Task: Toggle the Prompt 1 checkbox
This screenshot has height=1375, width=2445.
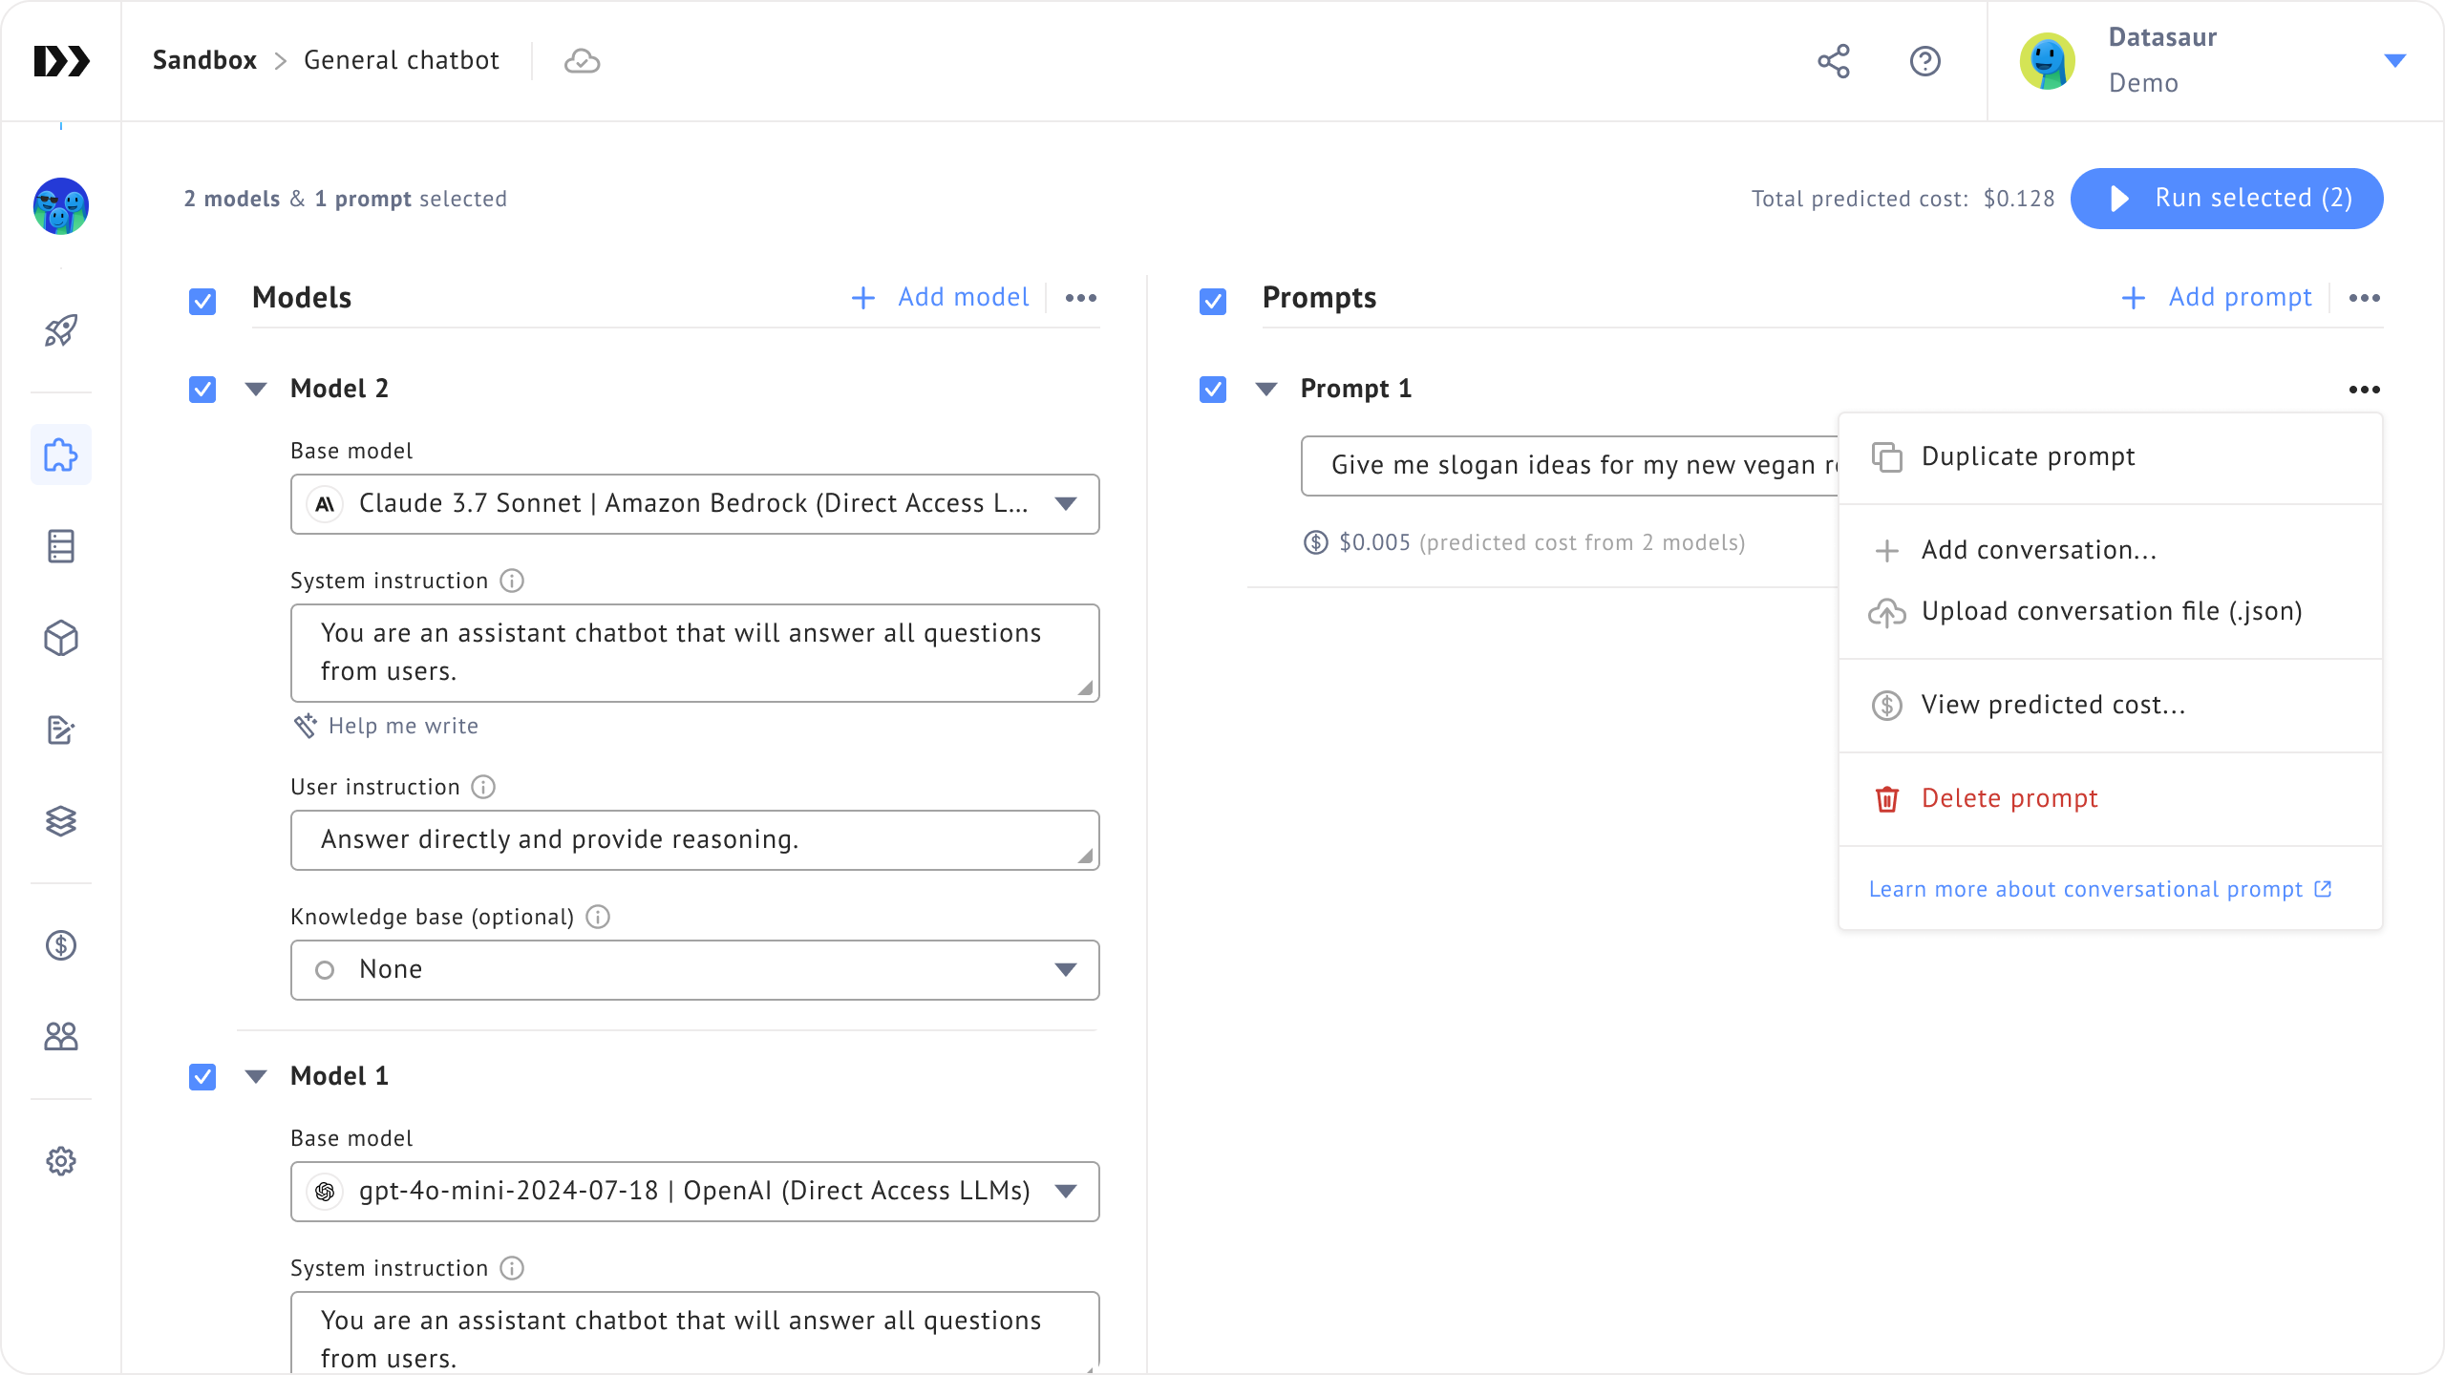Action: (1213, 390)
